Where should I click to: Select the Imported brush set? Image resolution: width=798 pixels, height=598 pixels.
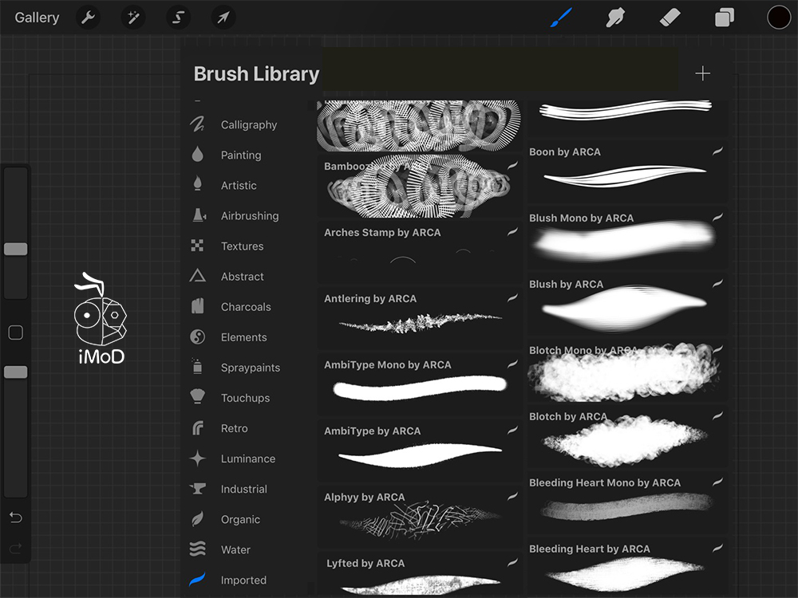[243, 580]
